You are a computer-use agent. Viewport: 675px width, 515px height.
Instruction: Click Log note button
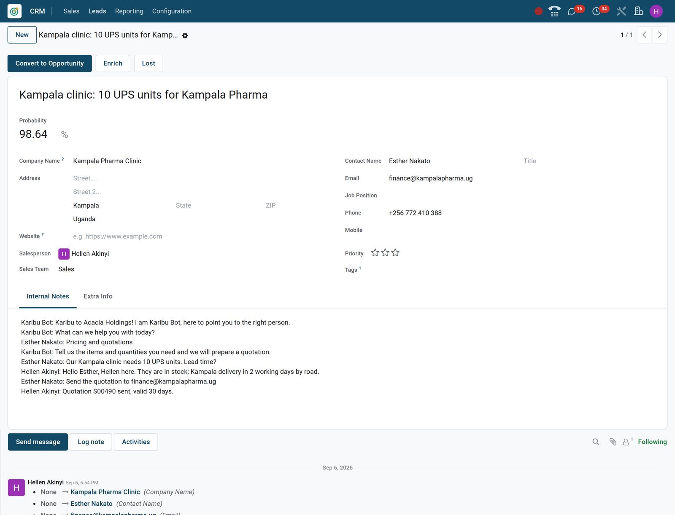coord(91,442)
